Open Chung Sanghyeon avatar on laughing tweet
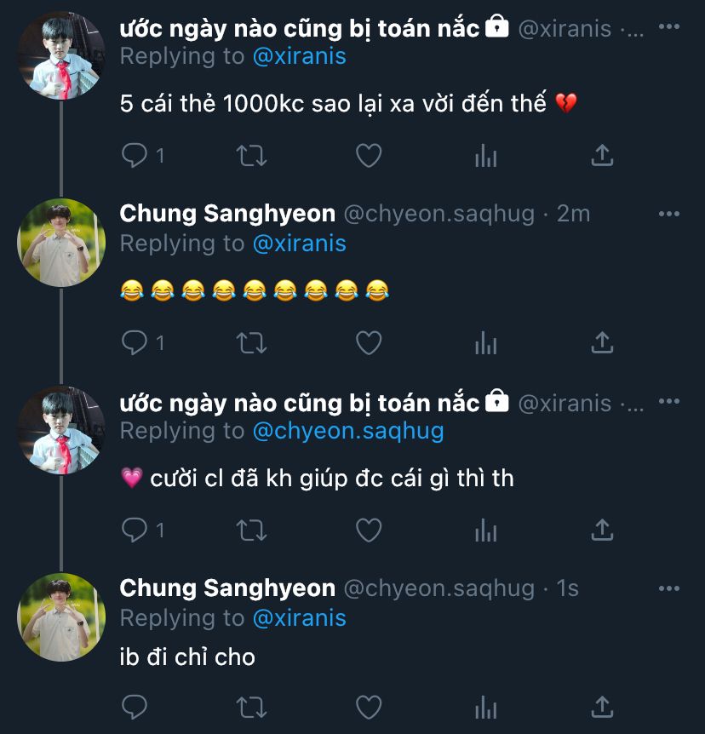 (61, 243)
